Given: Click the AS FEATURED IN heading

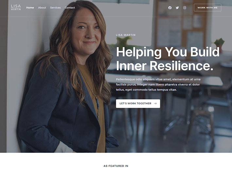Looking at the screenshot, I should [x=116, y=166].
